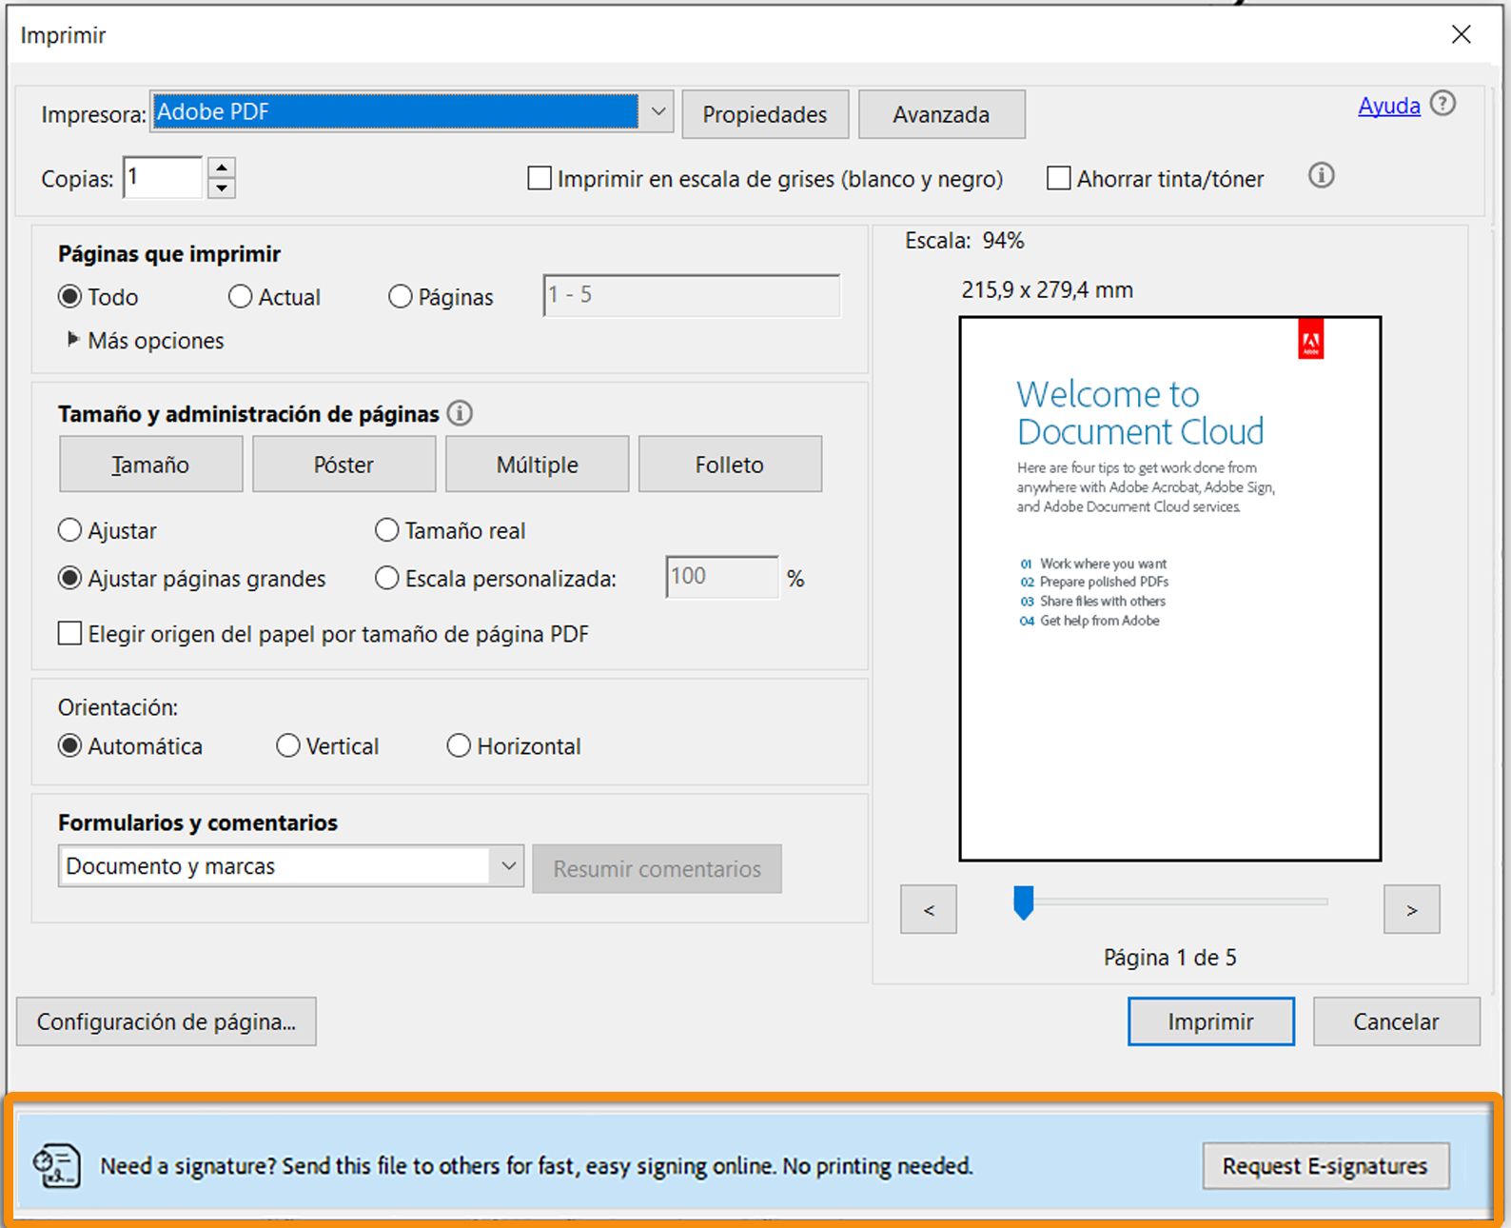Select the Múltiple sizing tab

[x=538, y=465]
